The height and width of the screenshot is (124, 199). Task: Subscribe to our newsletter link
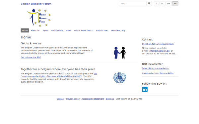click(x=155, y=68)
